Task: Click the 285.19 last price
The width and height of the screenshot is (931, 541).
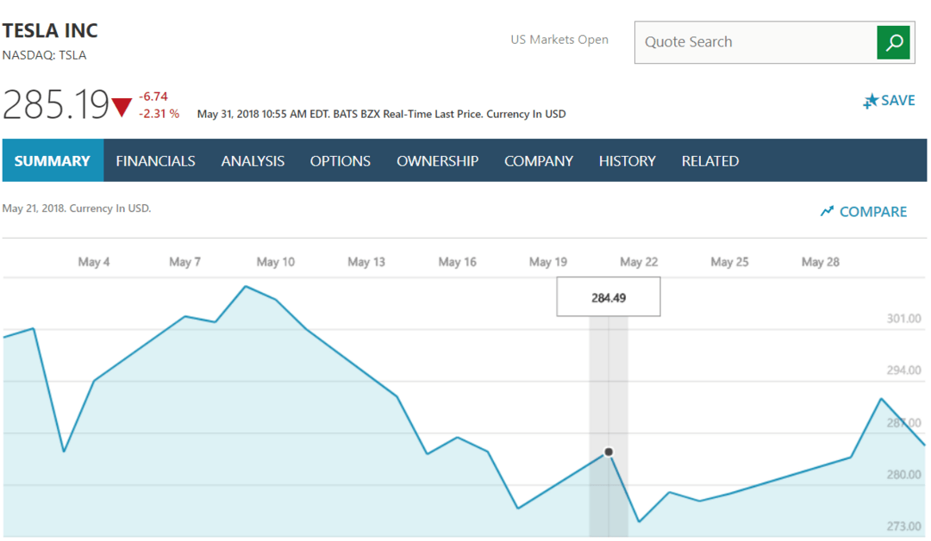Action: coord(56,105)
